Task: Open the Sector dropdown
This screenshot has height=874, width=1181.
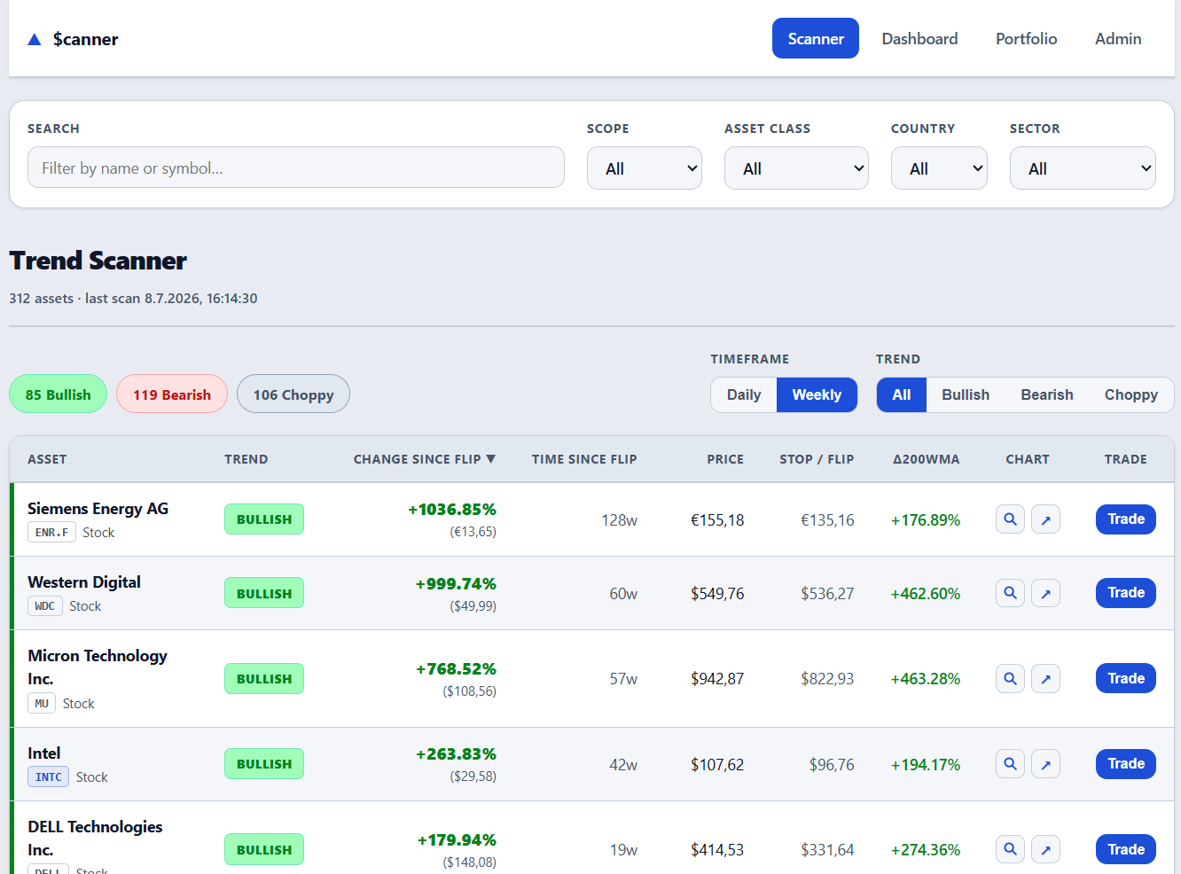Action: [1083, 168]
